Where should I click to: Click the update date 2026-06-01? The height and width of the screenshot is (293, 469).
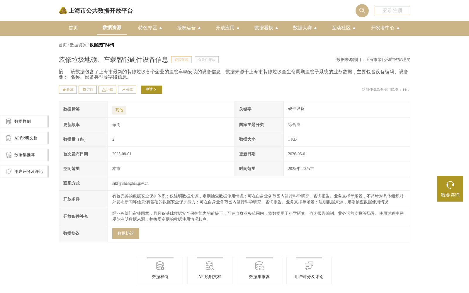click(298, 154)
